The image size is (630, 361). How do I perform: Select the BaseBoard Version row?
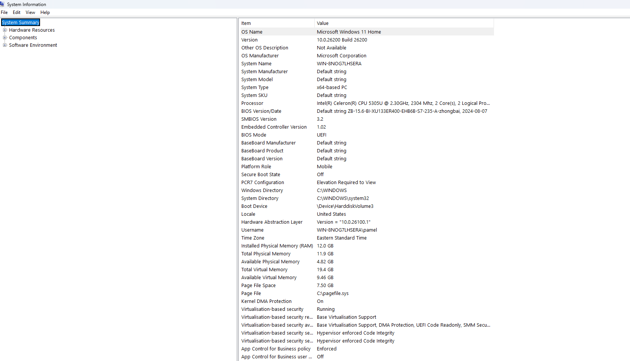pyautogui.click(x=367, y=159)
